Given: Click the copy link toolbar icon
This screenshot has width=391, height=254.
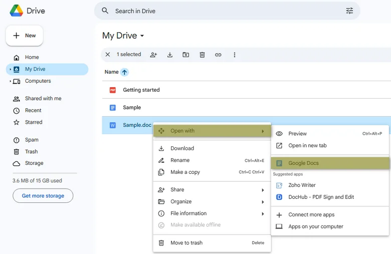Looking at the screenshot, I should point(218,55).
